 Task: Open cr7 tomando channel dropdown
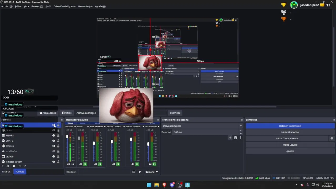click(159, 127)
